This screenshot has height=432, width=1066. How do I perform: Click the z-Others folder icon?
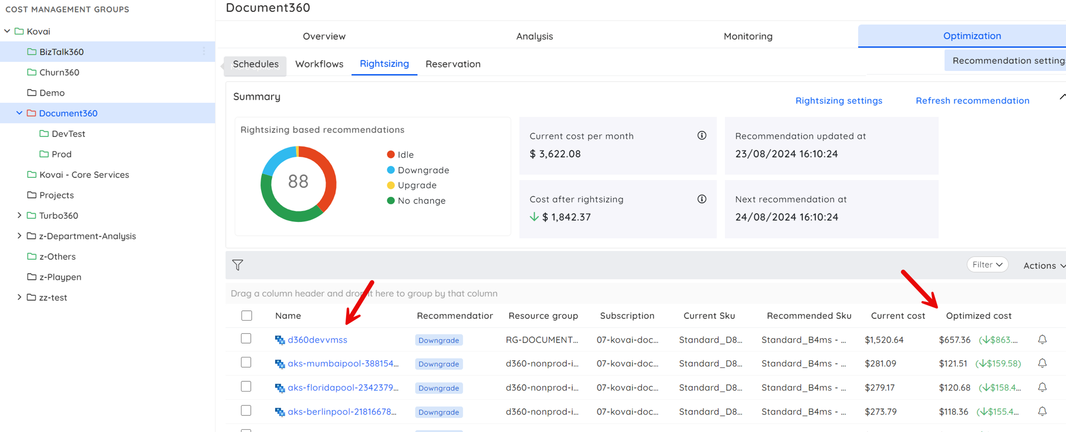[x=32, y=256]
